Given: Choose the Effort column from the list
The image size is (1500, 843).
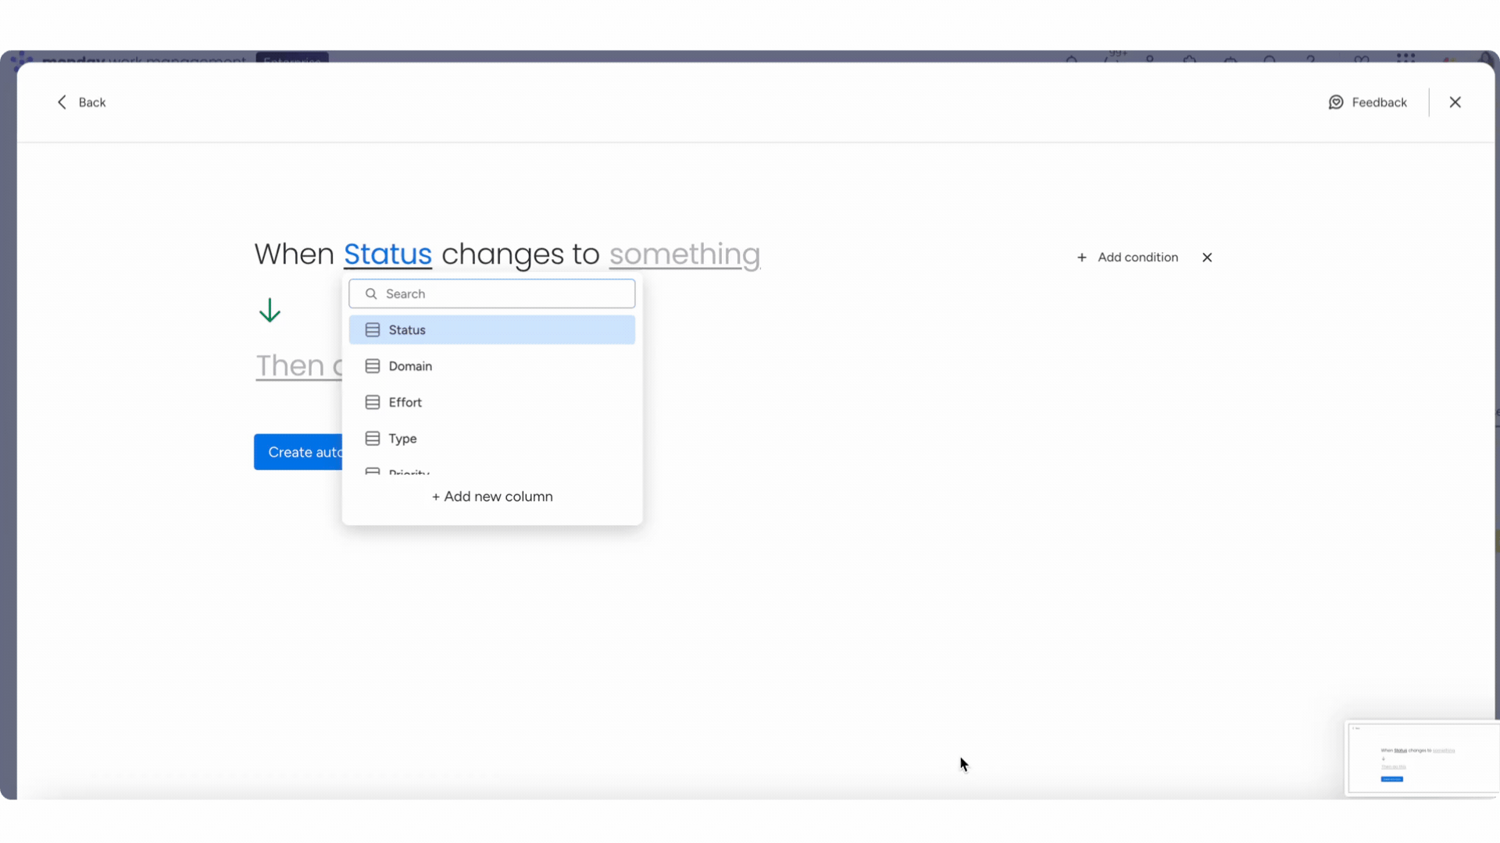Looking at the screenshot, I should pos(405,403).
